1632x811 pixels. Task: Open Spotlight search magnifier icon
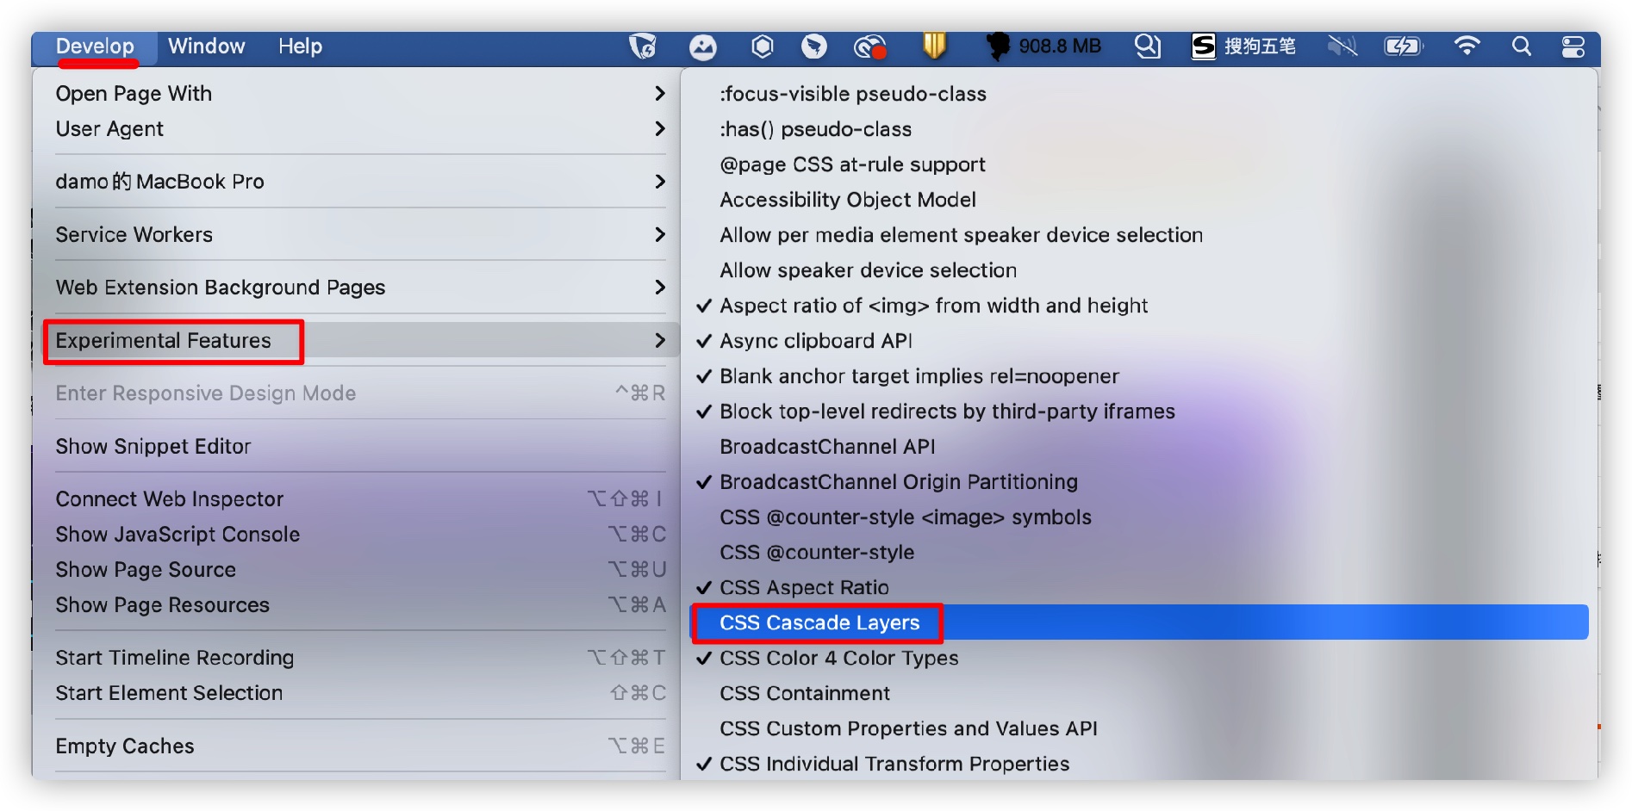[x=1522, y=46]
